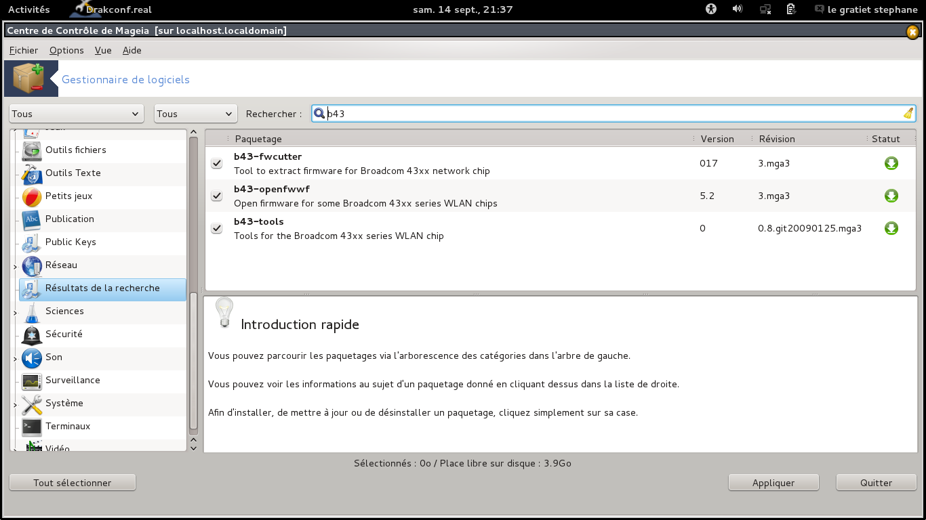This screenshot has width=926, height=520.
Task: Select the Résultats de la recherche category
Action: pyautogui.click(x=102, y=288)
